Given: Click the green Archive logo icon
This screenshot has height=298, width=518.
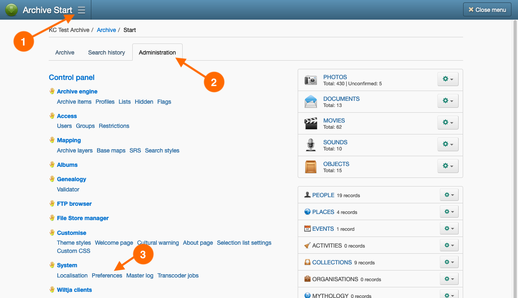Looking at the screenshot, I should click(x=11, y=10).
